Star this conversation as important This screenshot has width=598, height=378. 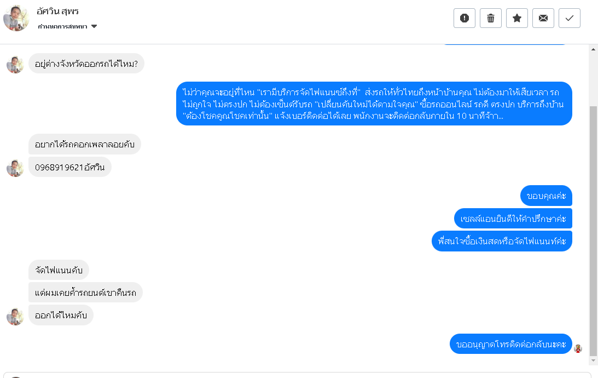click(517, 18)
